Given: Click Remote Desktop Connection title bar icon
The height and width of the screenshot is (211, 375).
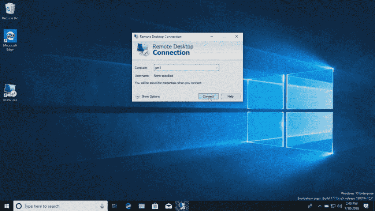Looking at the screenshot, I should pos(136,37).
